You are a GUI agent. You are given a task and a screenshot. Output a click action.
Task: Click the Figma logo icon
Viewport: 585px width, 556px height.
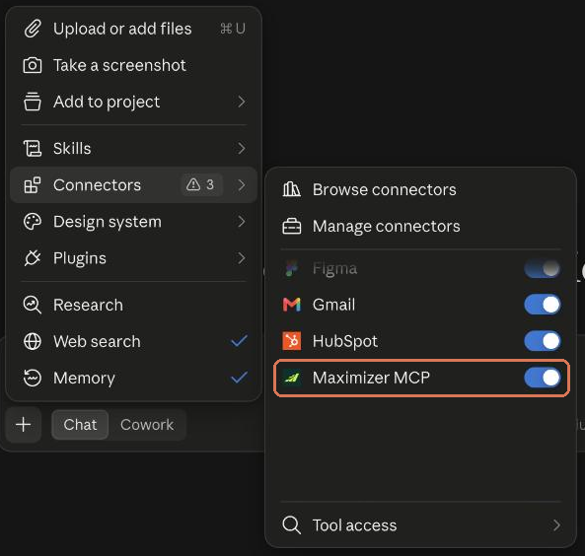[291, 268]
